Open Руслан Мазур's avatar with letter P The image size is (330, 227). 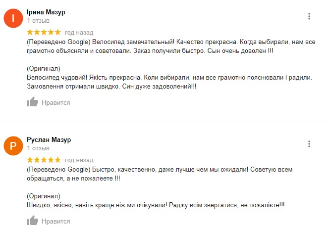13,146
